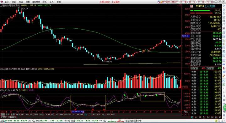Click the KDJ(9,3,3) indicator label
This screenshot has width=226, height=123.
pyautogui.click(x=5, y=90)
